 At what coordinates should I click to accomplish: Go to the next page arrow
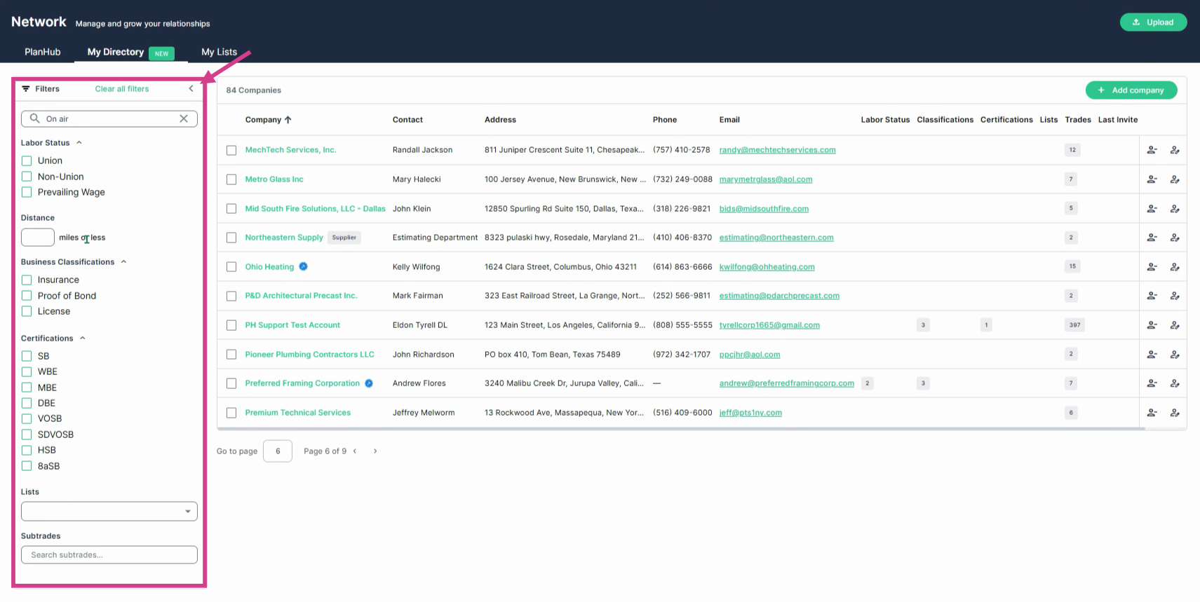(375, 451)
